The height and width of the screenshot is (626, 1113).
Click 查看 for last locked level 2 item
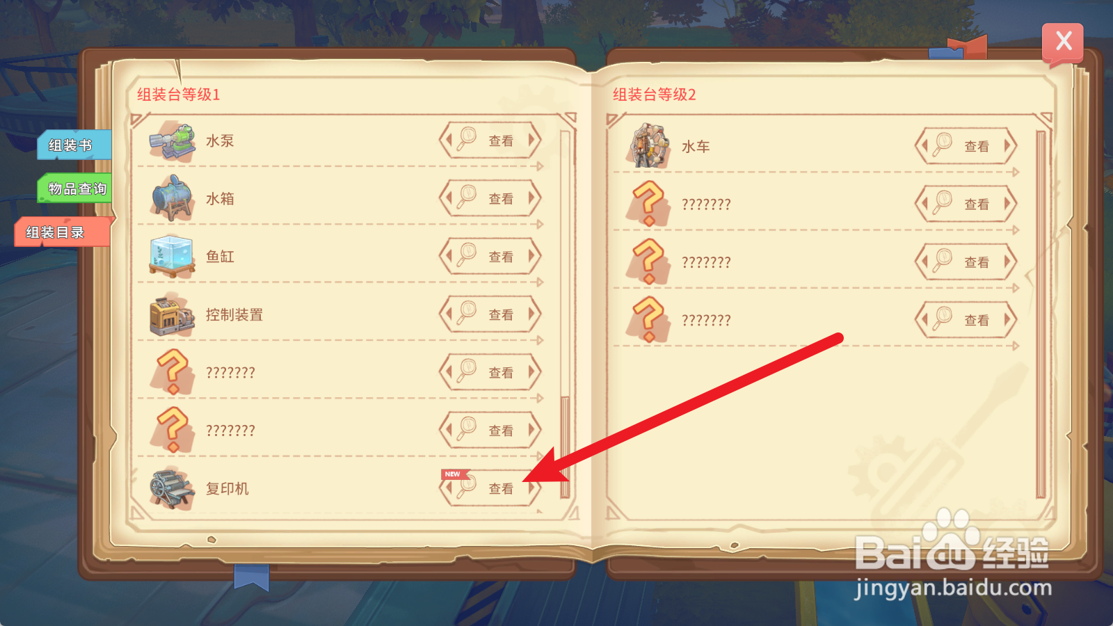[966, 320]
